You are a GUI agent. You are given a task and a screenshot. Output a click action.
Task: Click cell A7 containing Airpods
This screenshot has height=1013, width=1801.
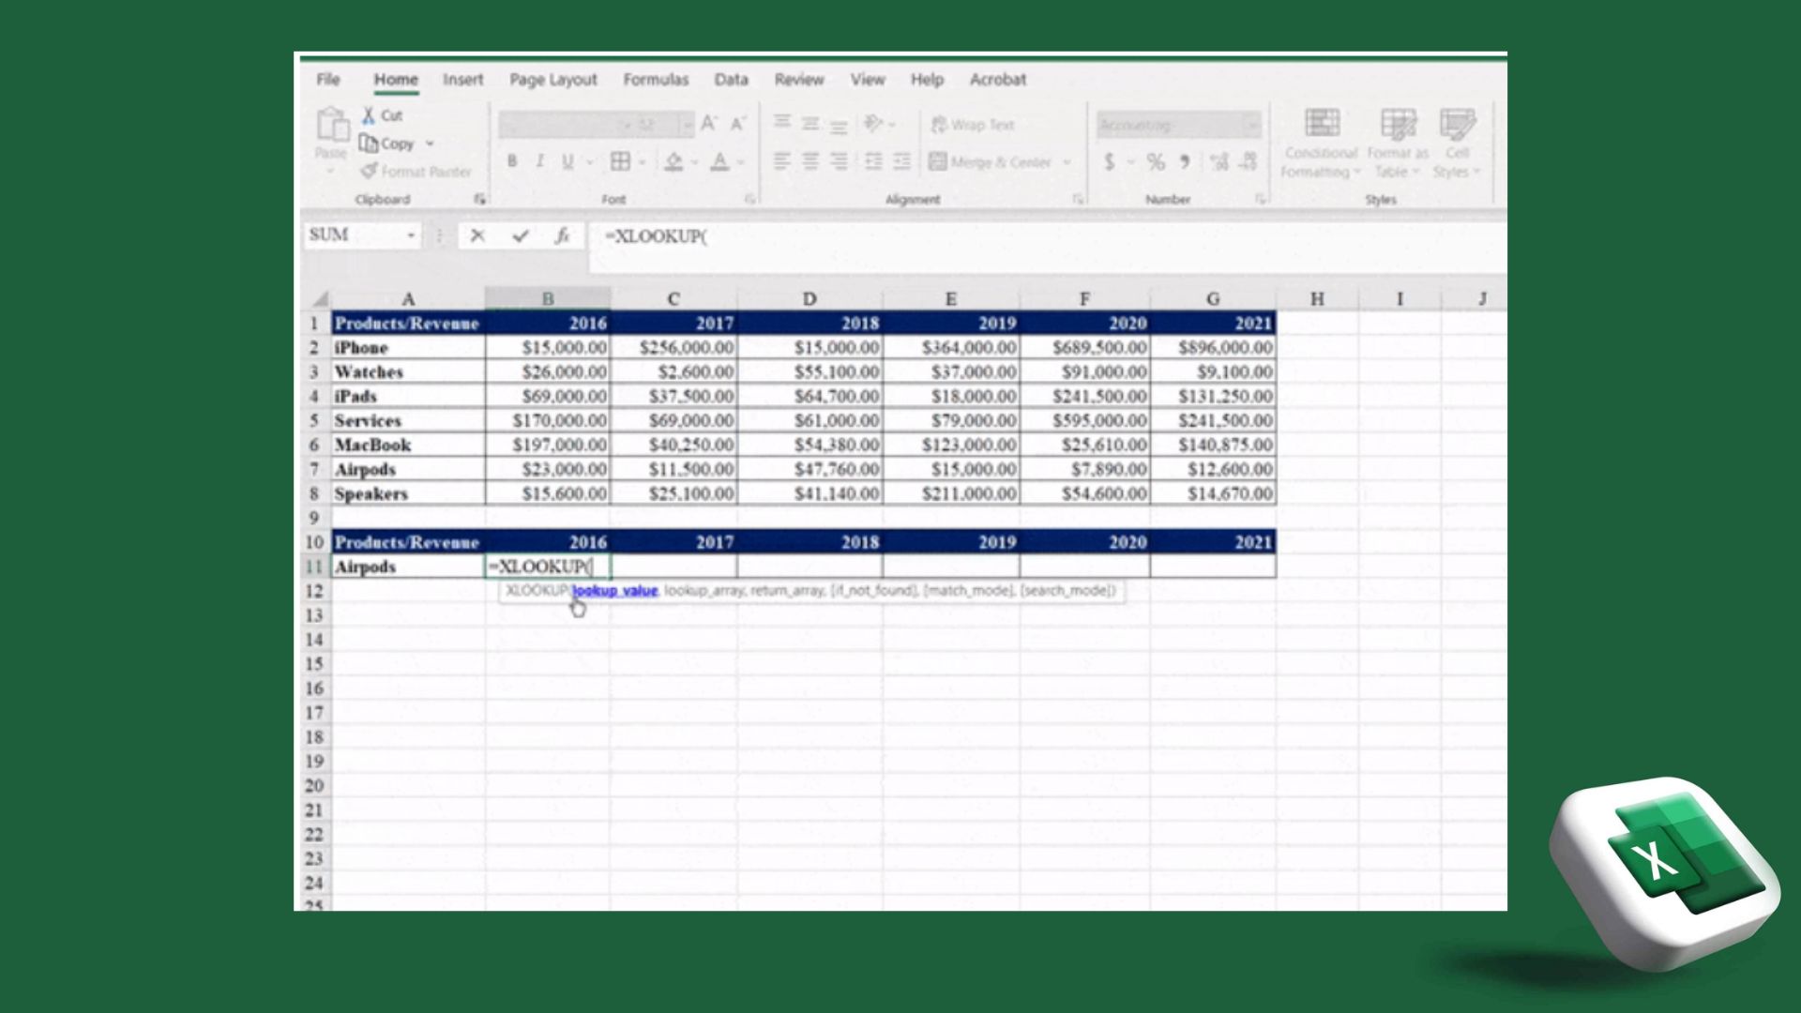[408, 470]
